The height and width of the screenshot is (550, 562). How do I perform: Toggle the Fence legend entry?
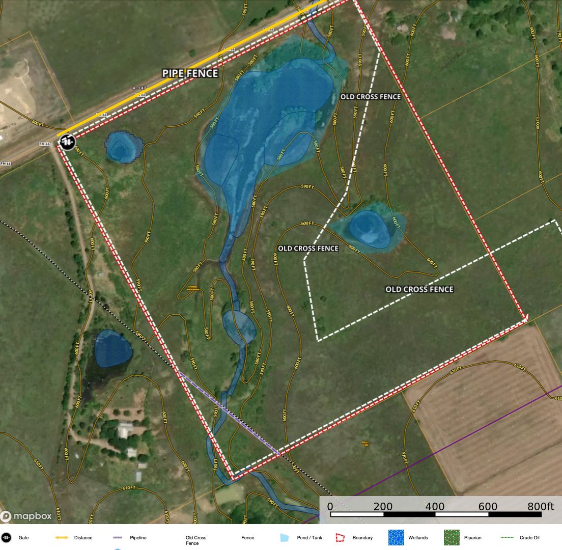pos(248,537)
